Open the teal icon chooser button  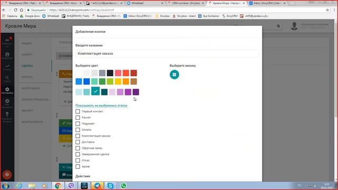(x=174, y=74)
